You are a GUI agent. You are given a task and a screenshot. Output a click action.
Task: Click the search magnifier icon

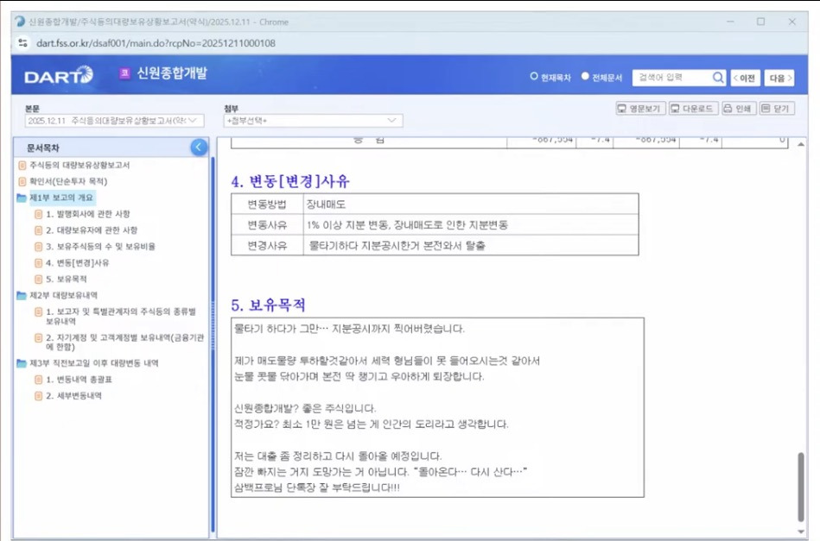click(717, 78)
